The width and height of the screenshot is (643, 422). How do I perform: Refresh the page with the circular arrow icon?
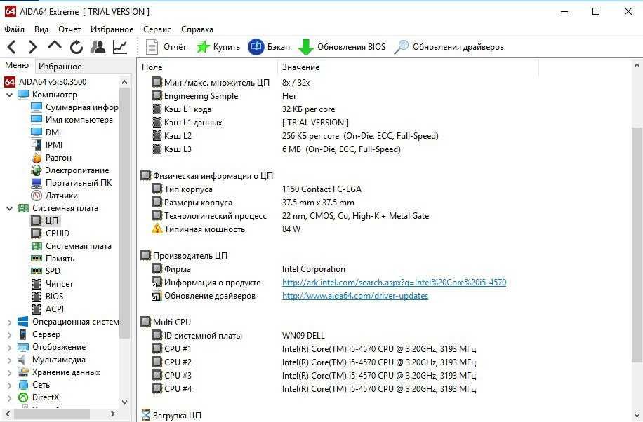click(x=77, y=47)
